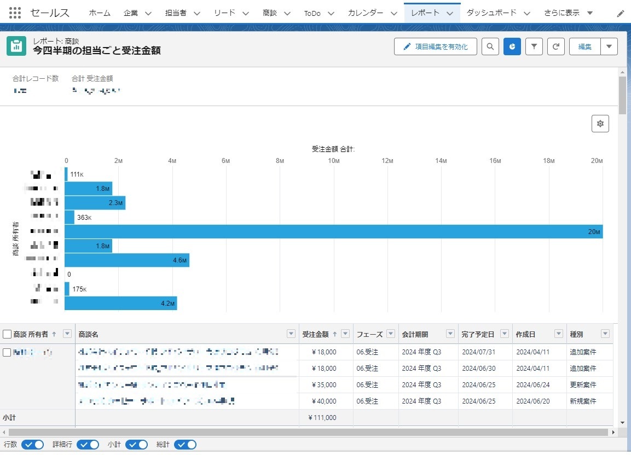Expand 企業 tab dropdown chevron
631x455 pixels.
click(x=148, y=13)
